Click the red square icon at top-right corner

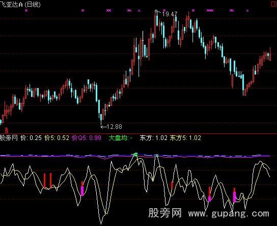click(x=274, y=4)
